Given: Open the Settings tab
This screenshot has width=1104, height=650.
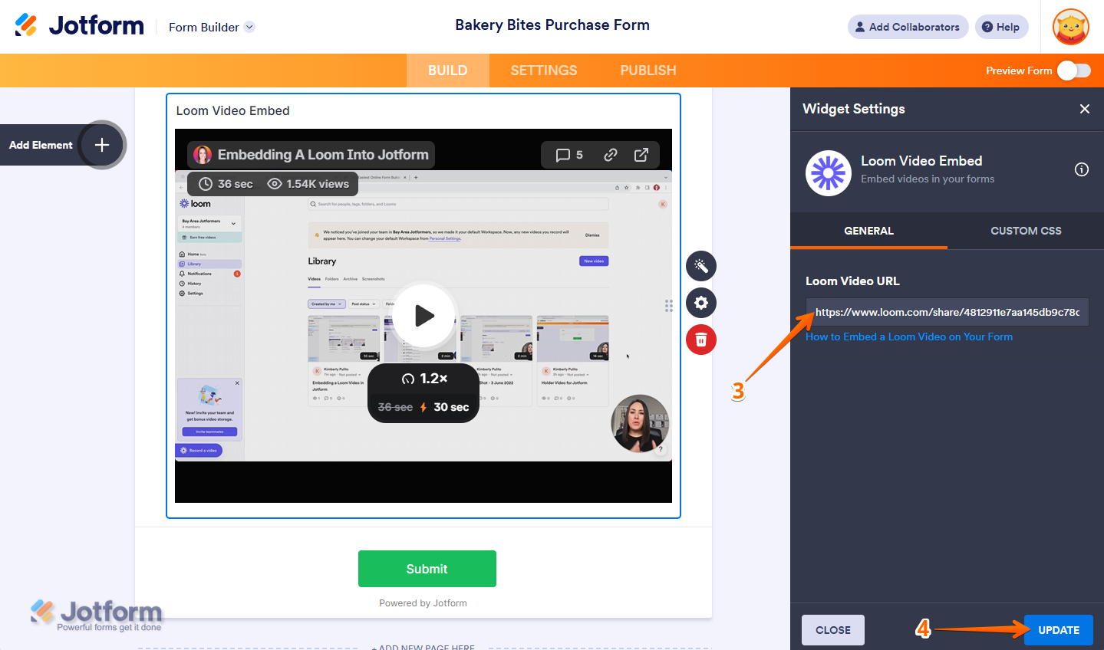Looking at the screenshot, I should point(544,71).
